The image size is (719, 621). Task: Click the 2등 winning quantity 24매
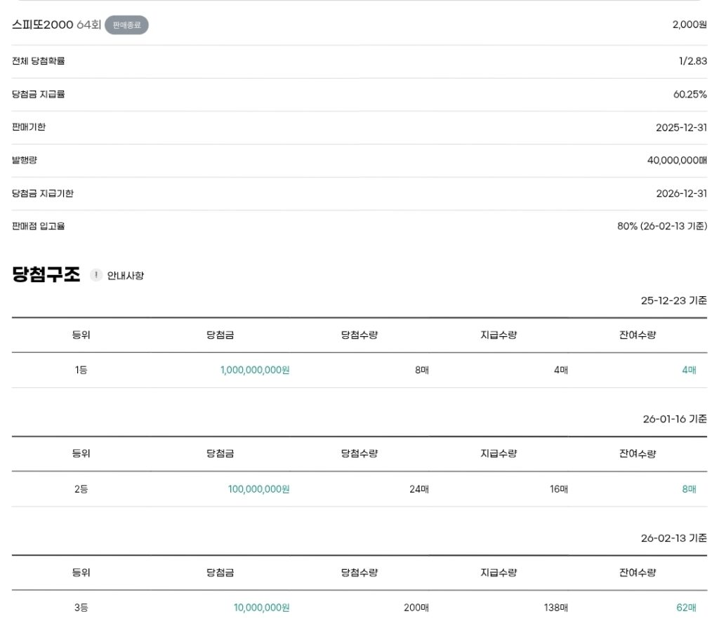(x=419, y=489)
